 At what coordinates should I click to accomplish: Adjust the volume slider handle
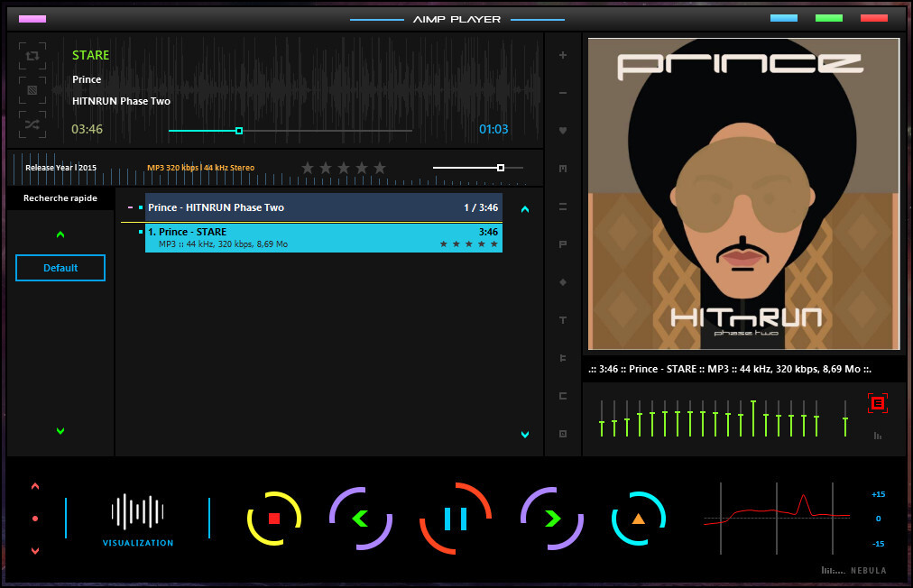click(501, 168)
